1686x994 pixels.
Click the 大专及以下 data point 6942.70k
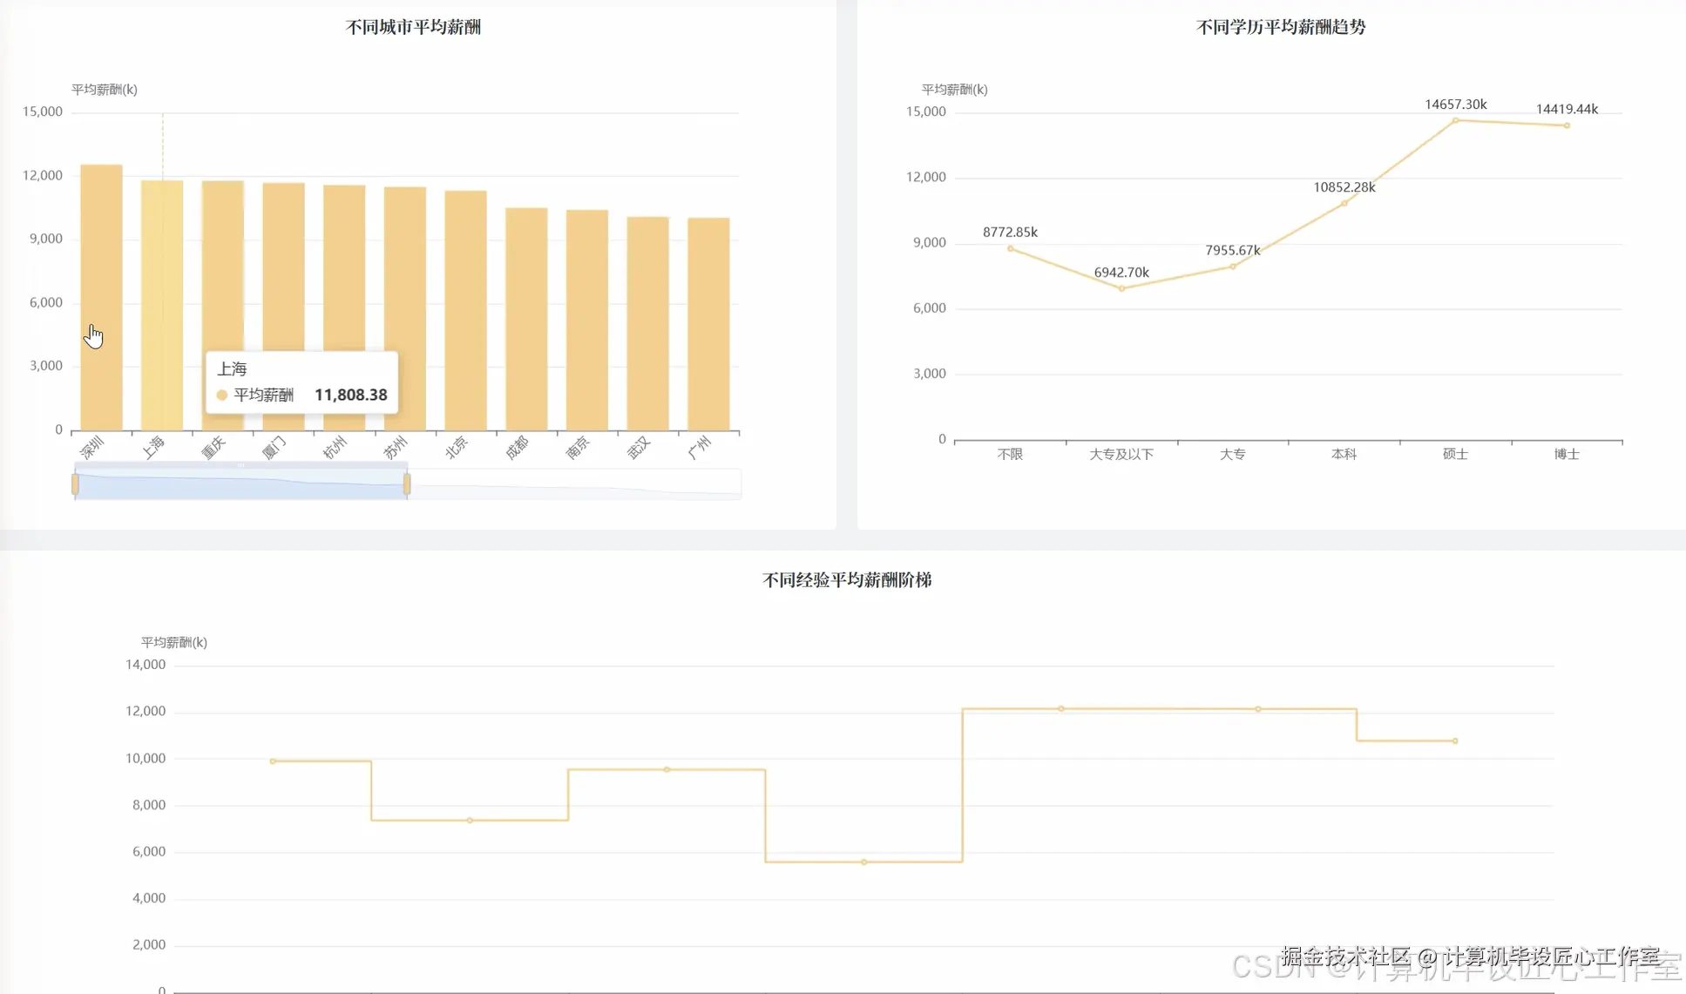1121,288
